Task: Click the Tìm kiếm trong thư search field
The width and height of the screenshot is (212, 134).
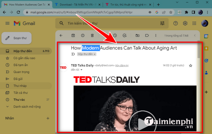Action: pyautogui.click(x=112, y=23)
